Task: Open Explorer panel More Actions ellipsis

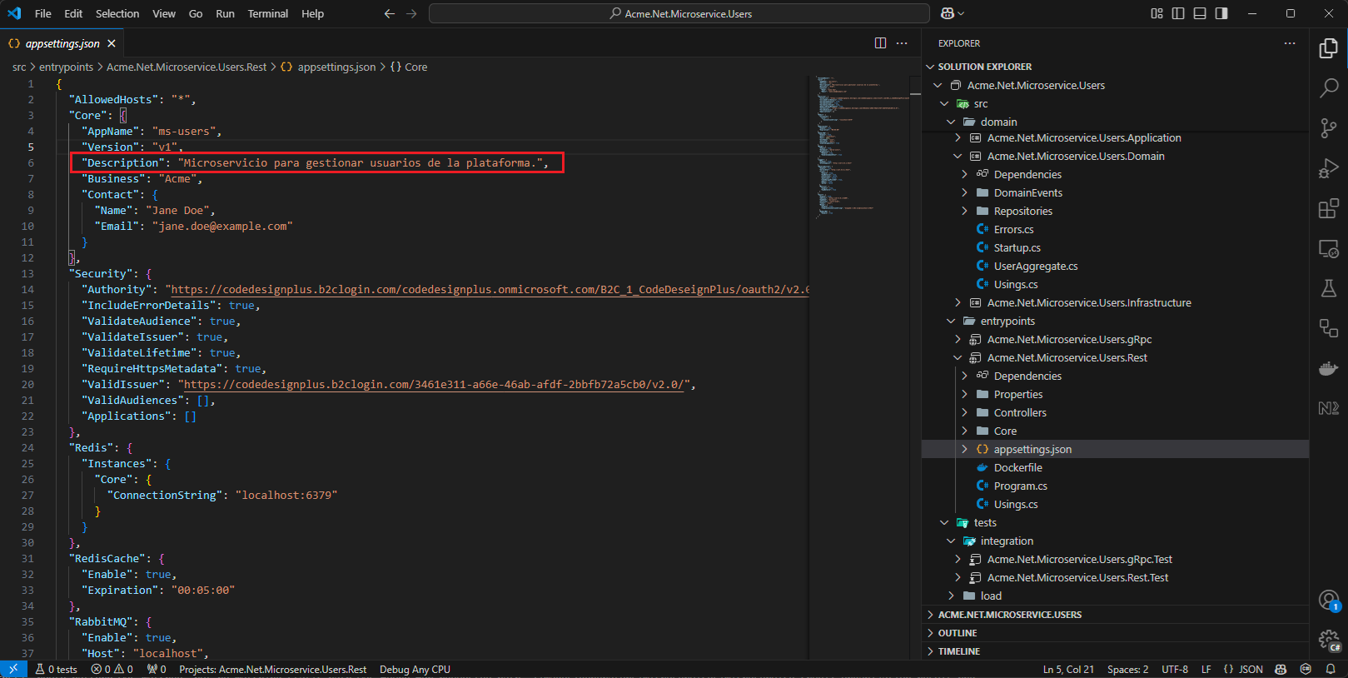Action: point(1290,43)
